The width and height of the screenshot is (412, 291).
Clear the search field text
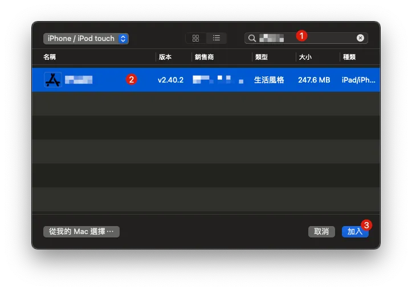pos(360,38)
